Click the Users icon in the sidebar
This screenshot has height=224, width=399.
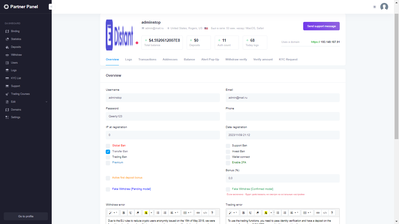pyautogui.click(x=7, y=63)
